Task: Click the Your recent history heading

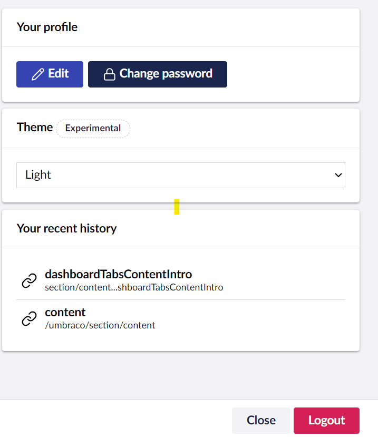Action: (x=66, y=228)
